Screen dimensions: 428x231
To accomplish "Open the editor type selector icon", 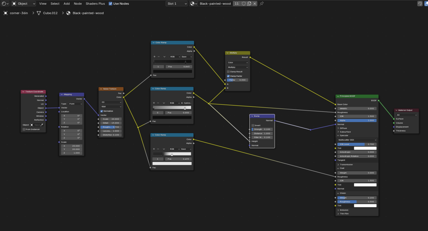I will tap(5, 4).
